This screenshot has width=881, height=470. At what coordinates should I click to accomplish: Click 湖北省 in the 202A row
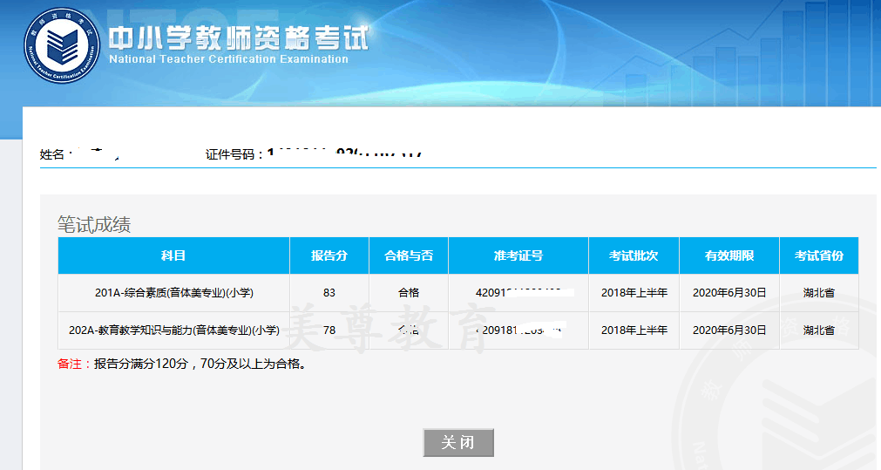click(818, 330)
